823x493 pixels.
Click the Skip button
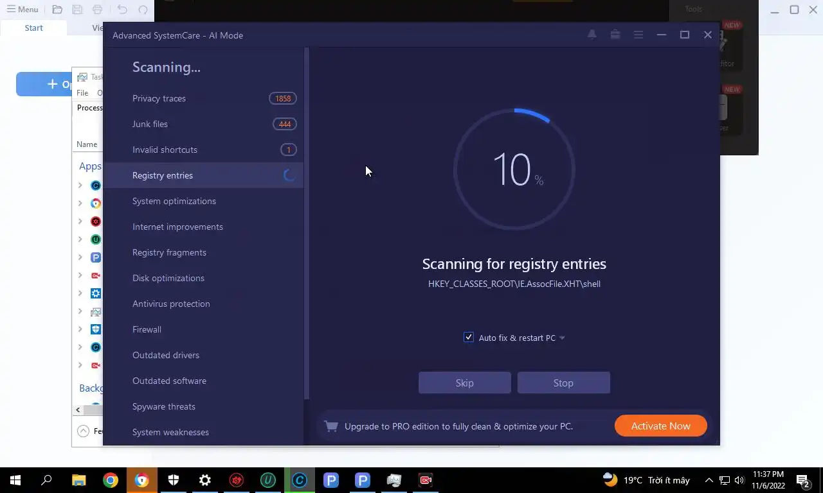pos(465,383)
